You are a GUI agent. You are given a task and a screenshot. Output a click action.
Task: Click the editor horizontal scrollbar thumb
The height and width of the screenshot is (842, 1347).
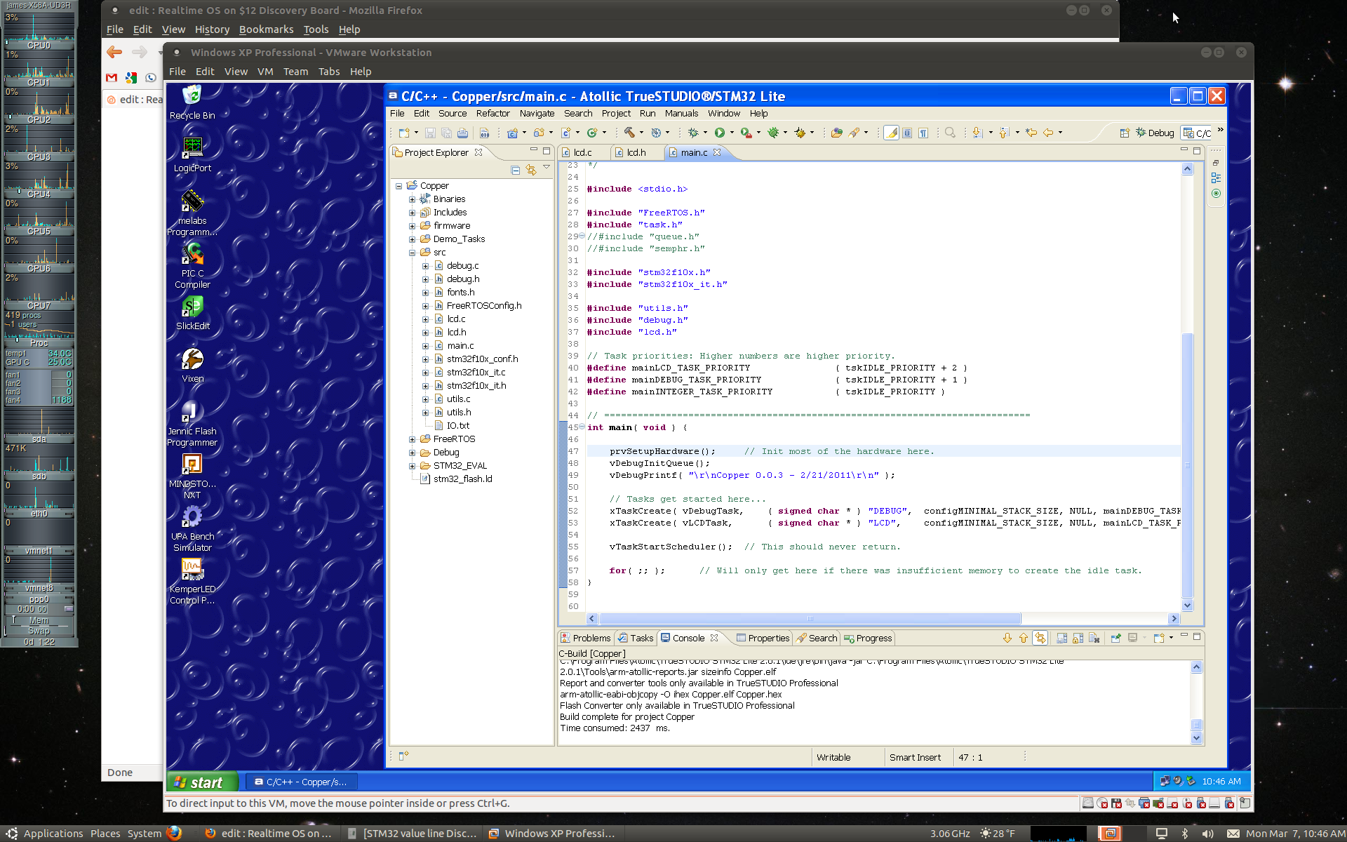tap(810, 619)
